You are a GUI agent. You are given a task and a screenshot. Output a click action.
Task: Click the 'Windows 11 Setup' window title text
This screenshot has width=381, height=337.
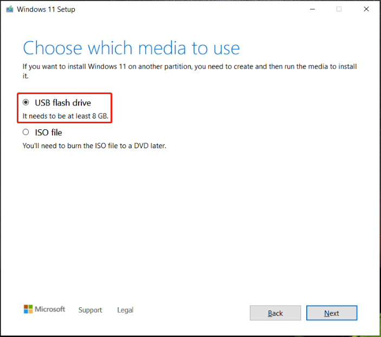point(46,9)
